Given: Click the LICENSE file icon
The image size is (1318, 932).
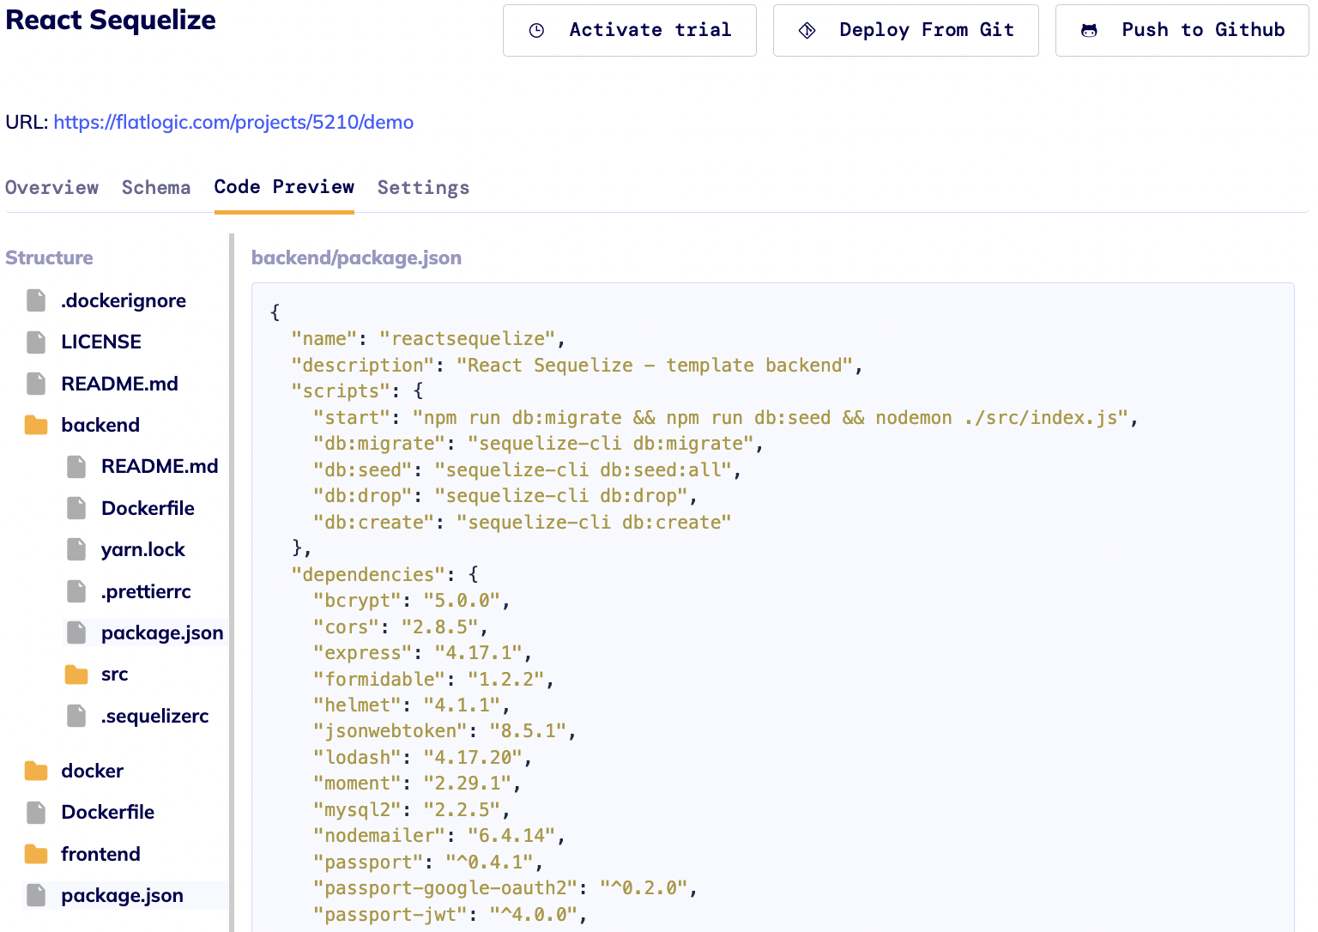Looking at the screenshot, I should tap(36, 342).
